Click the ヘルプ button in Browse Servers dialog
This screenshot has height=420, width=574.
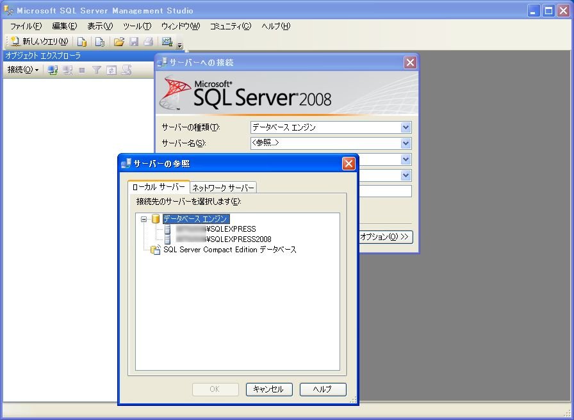coord(323,389)
